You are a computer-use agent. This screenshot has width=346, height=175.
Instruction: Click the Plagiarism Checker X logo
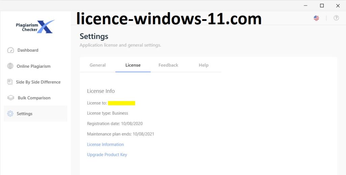point(35,27)
